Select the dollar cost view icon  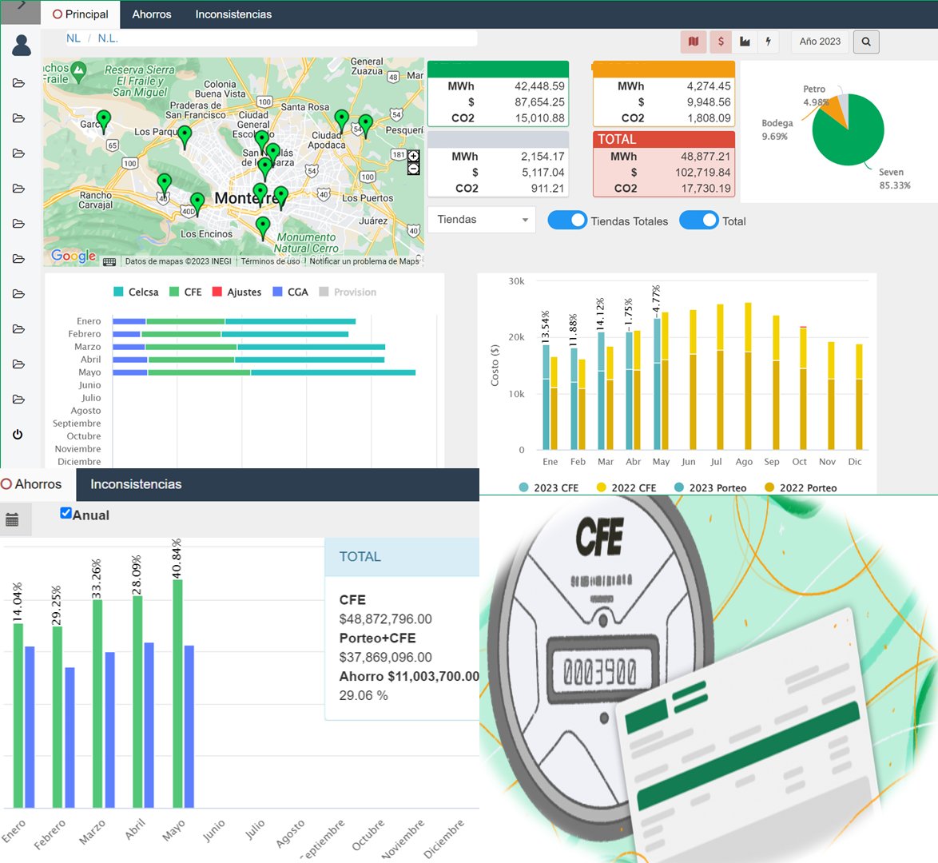(x=721, y=42)
